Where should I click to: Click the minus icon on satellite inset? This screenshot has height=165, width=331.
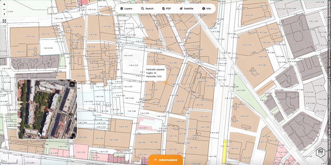(73, 135)
